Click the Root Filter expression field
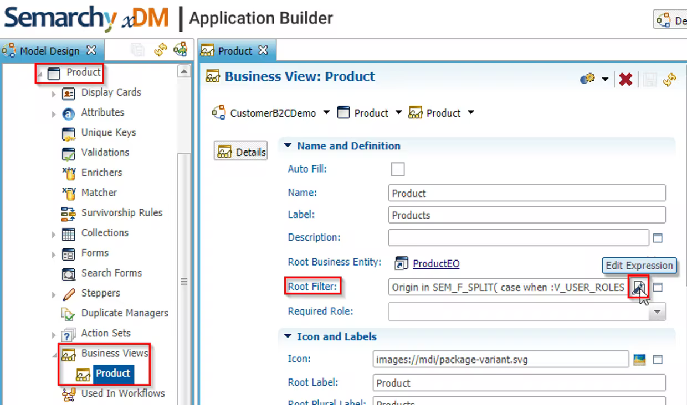 pos(509,288)
